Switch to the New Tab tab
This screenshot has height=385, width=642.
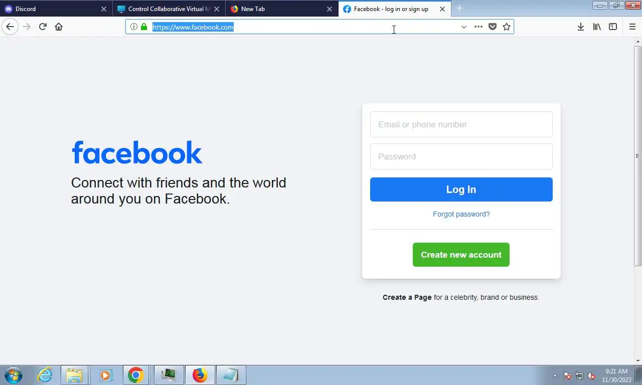282,9
